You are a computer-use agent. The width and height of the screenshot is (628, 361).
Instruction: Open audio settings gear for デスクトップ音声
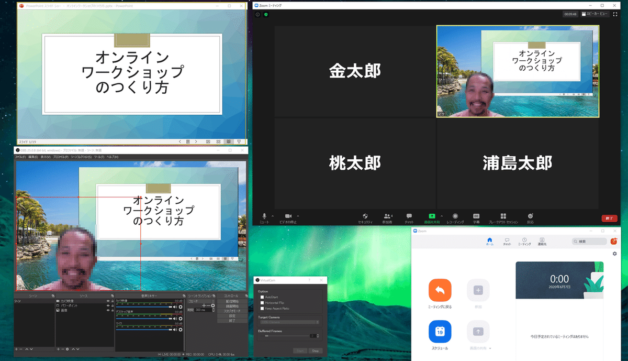[180, 319]
